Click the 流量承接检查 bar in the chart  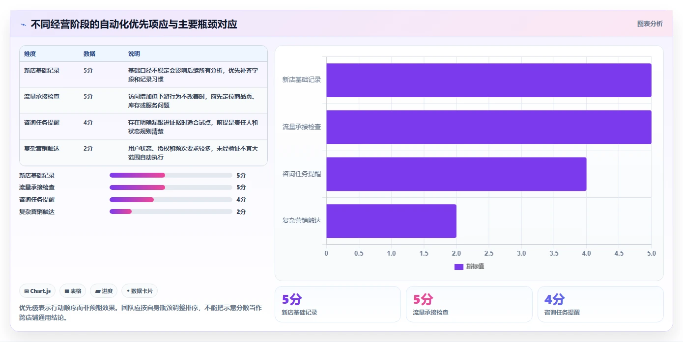(489, 127)
